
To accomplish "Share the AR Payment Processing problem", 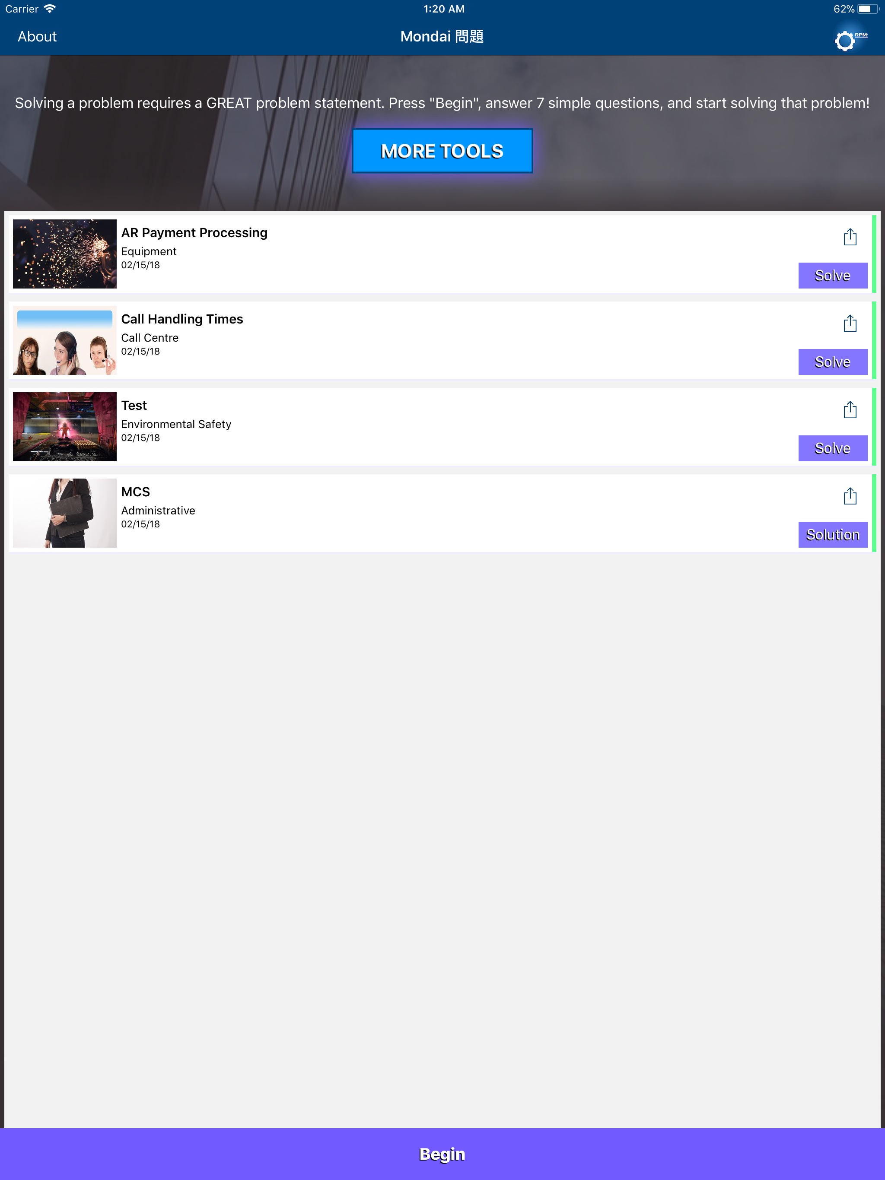I will pyautogui.click(x=850, y=237).
